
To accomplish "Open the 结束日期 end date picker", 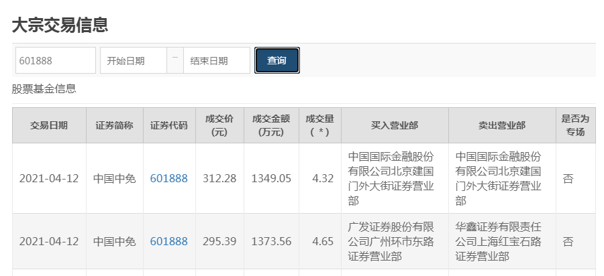I will [x=216, y=60].
